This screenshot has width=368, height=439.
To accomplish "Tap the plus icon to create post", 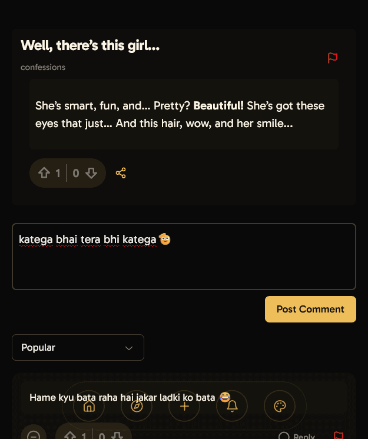I will pyautogui.click(x=184, y=406).
